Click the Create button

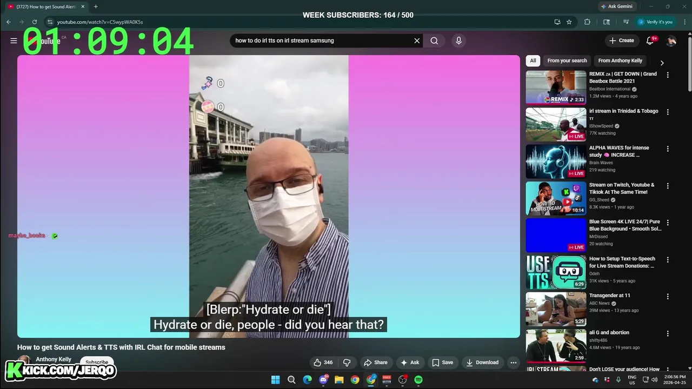[622, 41]
